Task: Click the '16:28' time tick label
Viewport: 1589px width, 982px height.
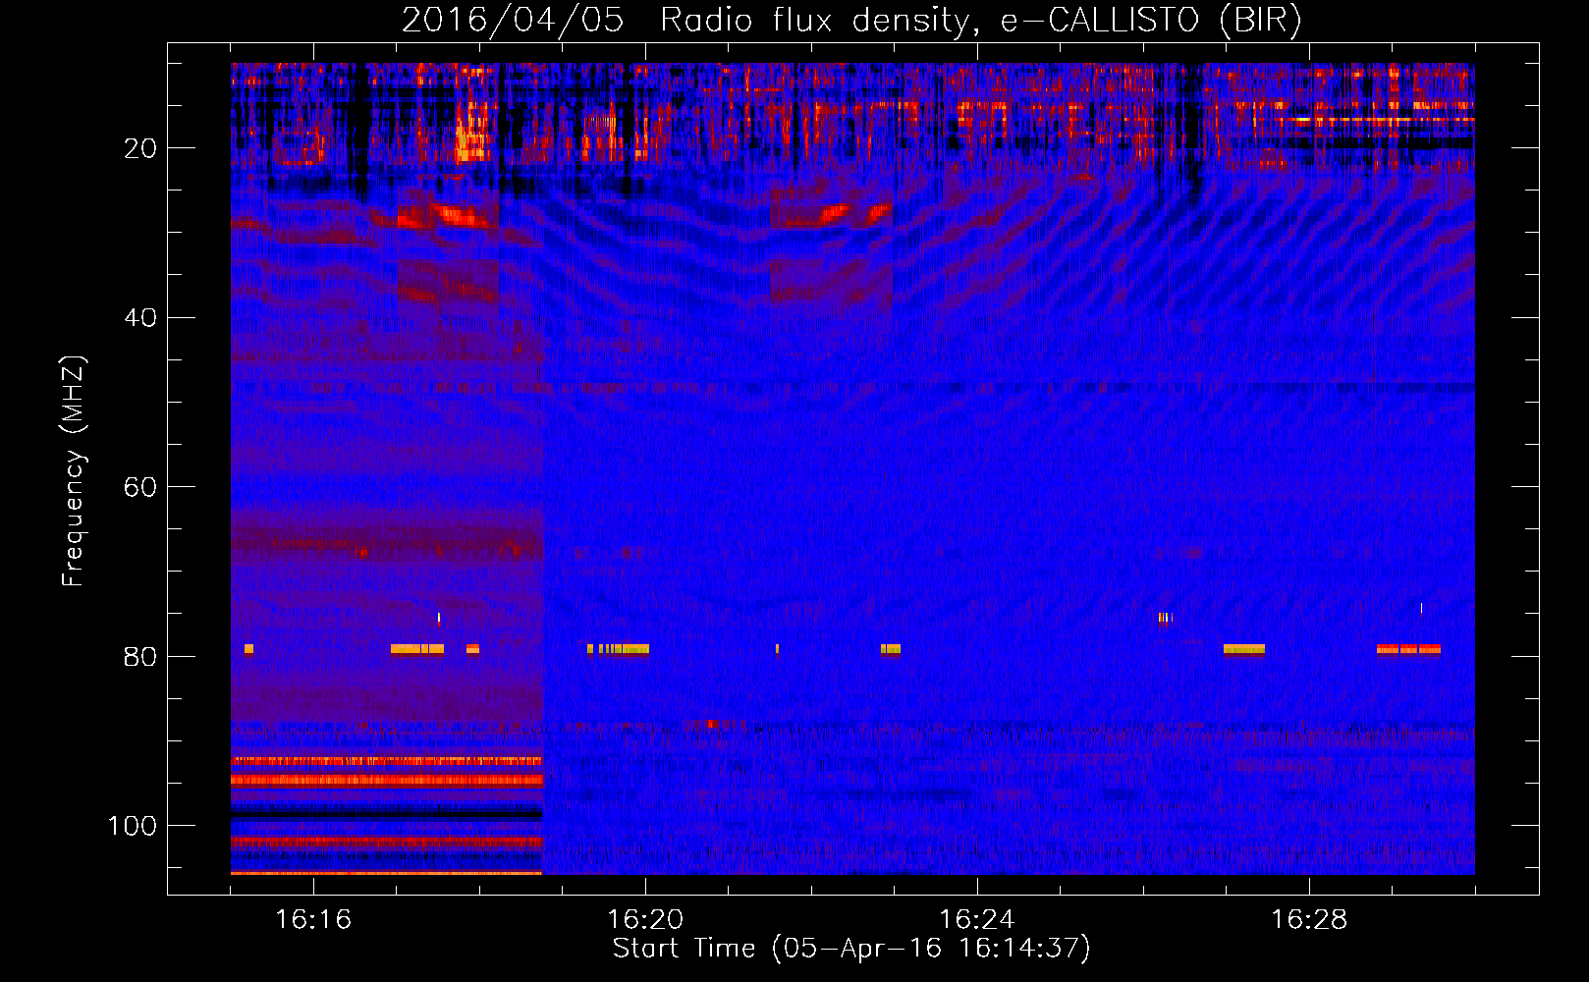Action: point(1309,919)
